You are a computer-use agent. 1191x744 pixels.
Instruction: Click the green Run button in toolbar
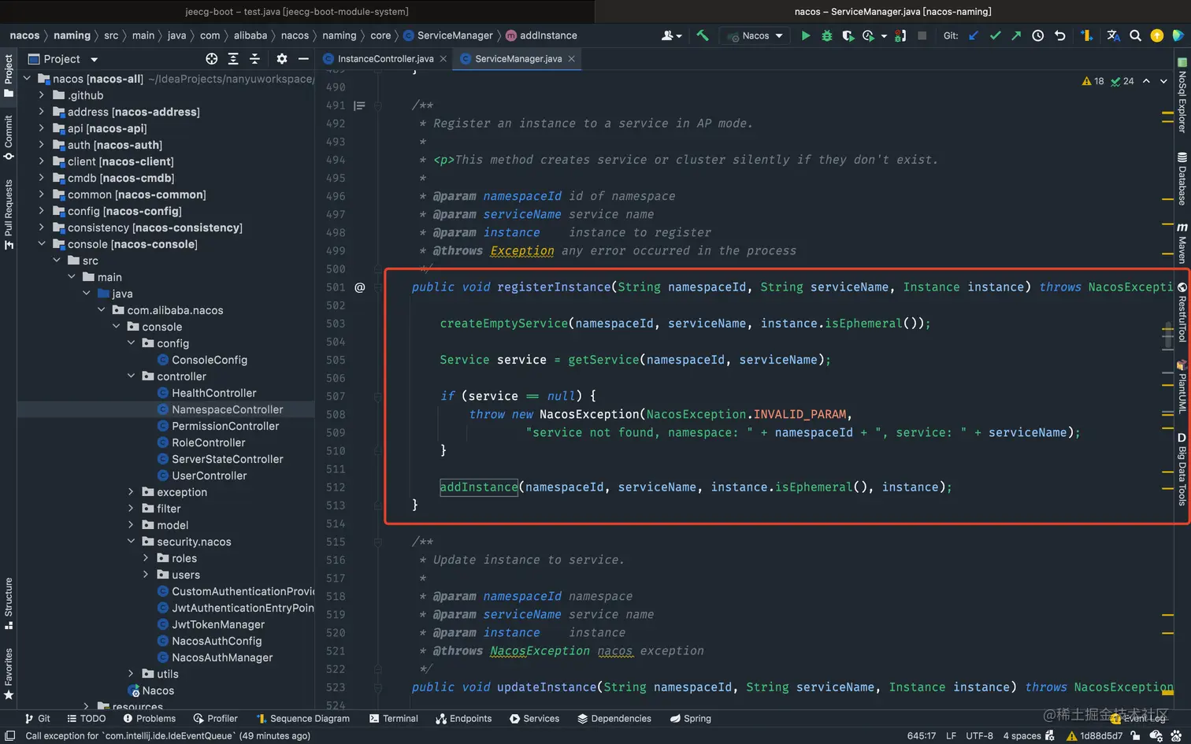tap(805, 35)
